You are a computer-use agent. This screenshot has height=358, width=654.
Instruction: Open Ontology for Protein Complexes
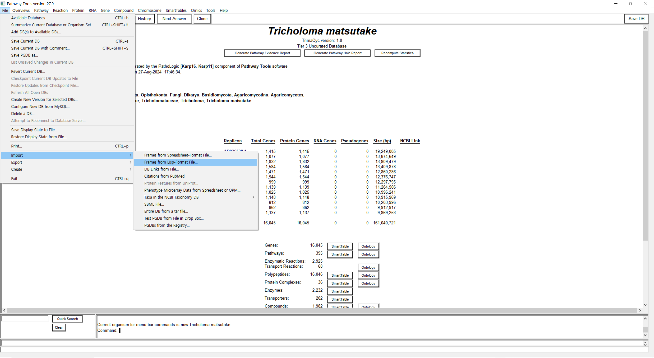(x=368, y=283)
